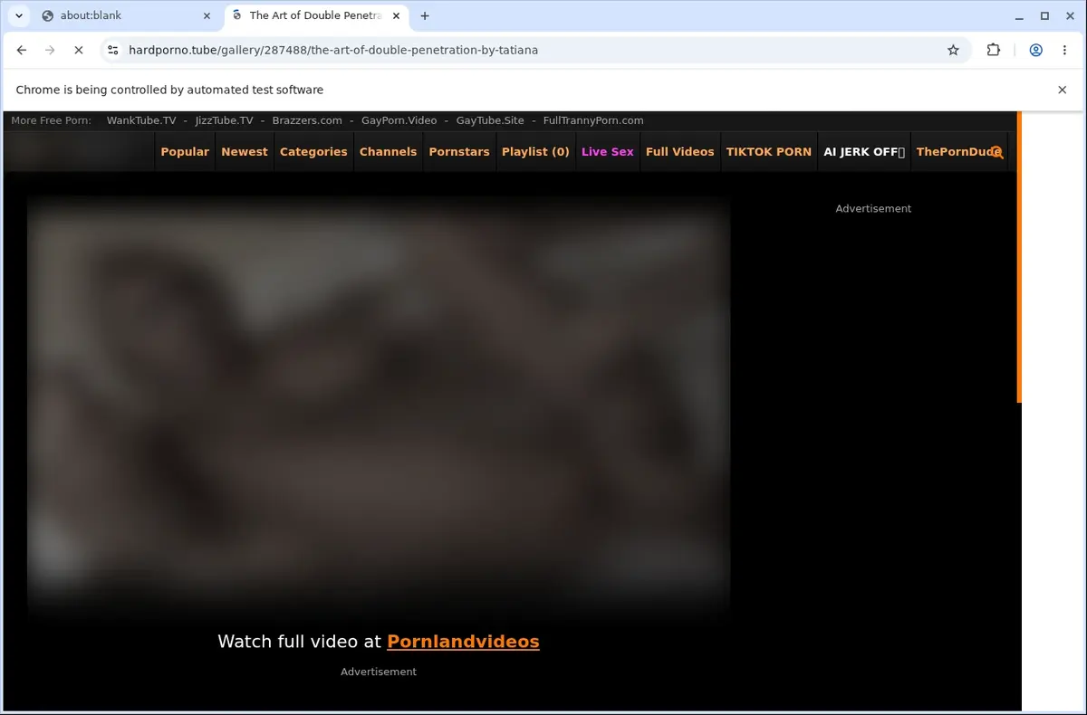The image size is (1087, 715).
Task: Open the site information icon in address bar
Action: tap(112, 51)
